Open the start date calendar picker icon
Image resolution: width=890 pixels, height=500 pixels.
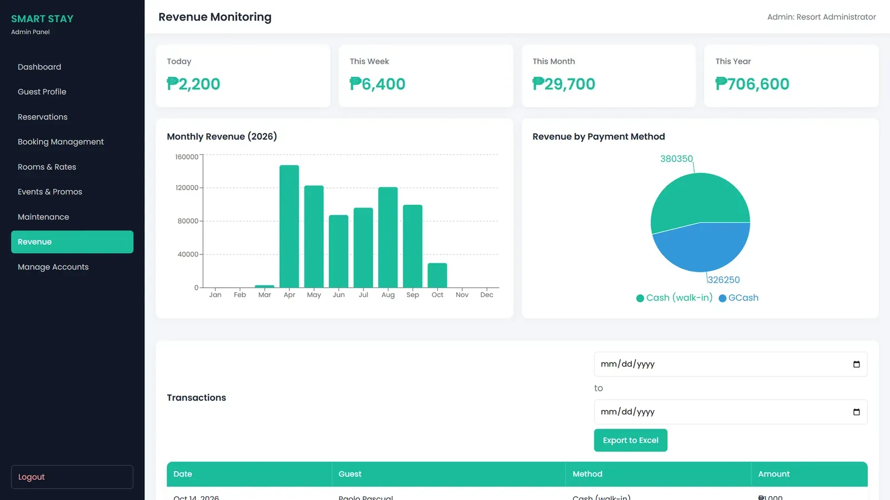856,364
